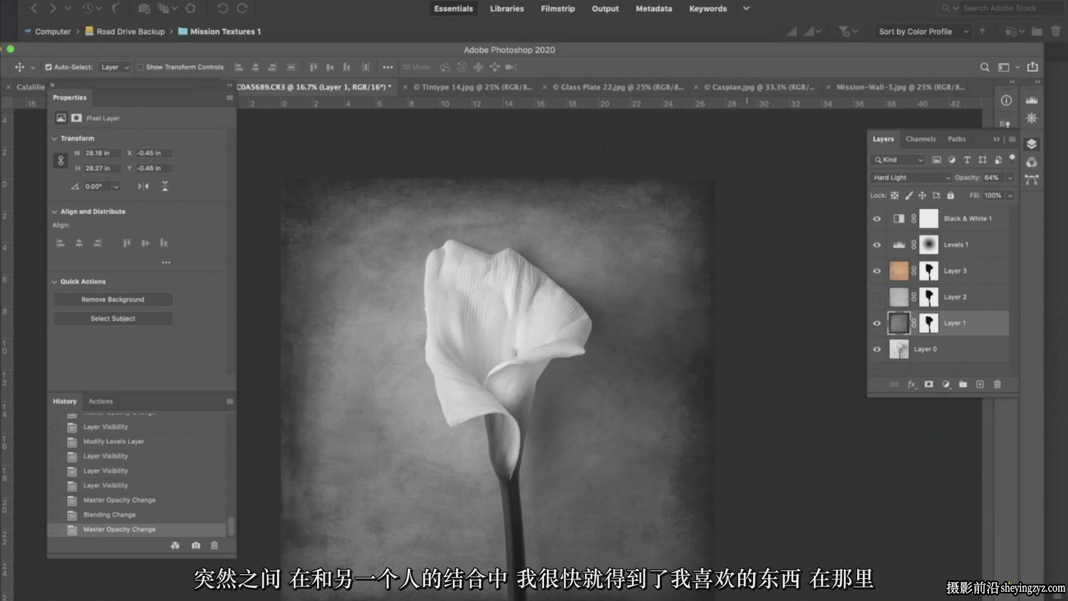Viewport: 1068px width, 601px height.
Task: Collapse the Transform section
Action: [55, 139]
